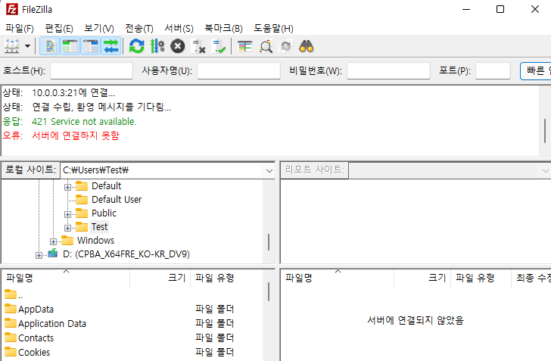Viewport: 551px width, 361px height.
Task: Refresh file and folder lists
Action: click(137, 46)
